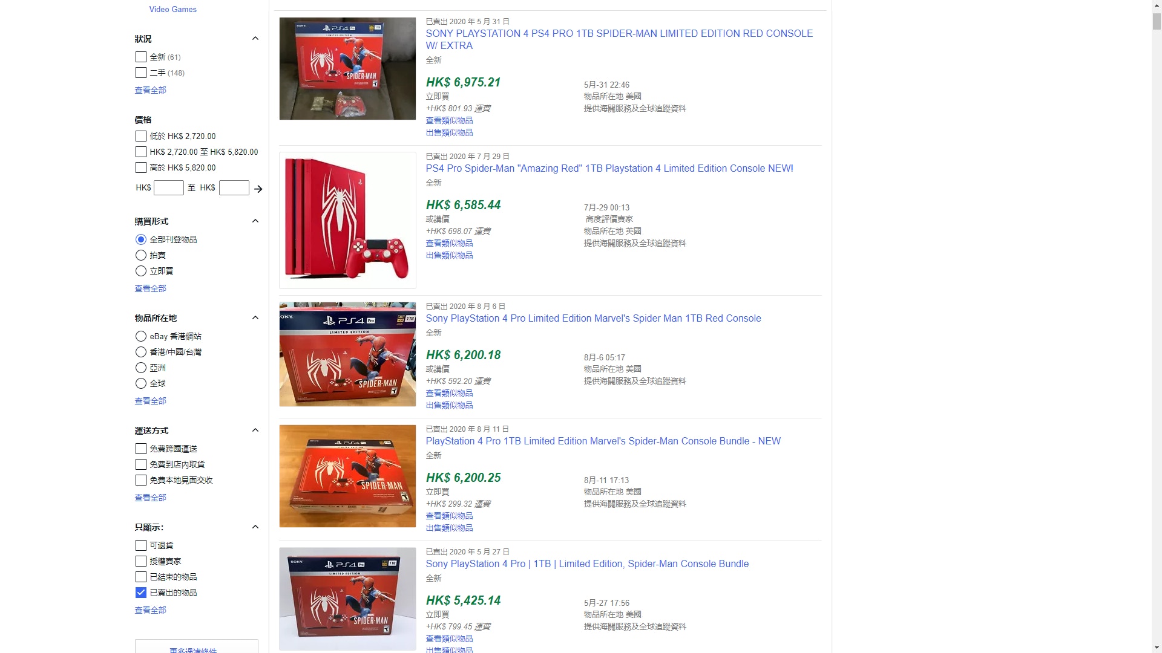This screenshot has height=653, width=1162.
Task: Collapse the 只顯示 section chevron
Action: [x=255, y=527]
